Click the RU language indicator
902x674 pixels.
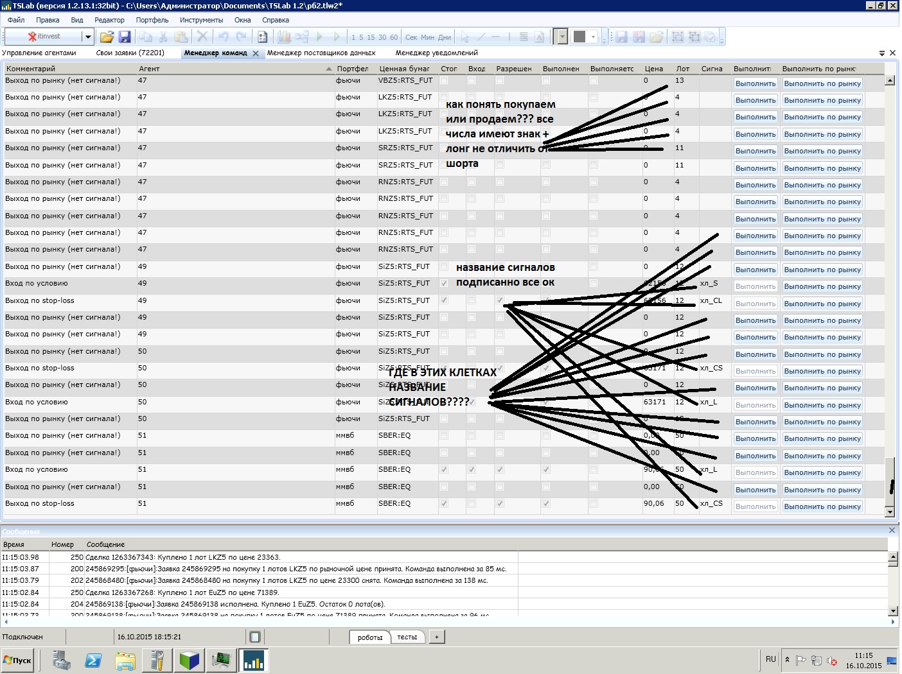[771, 659]
